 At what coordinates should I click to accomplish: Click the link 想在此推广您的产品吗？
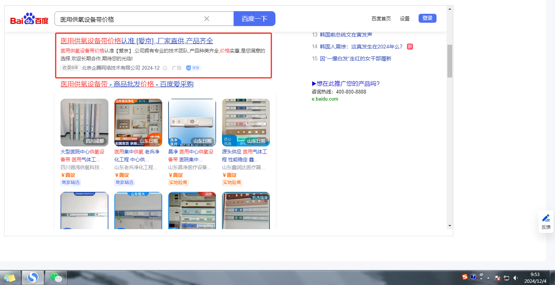[x=346, y=83]
